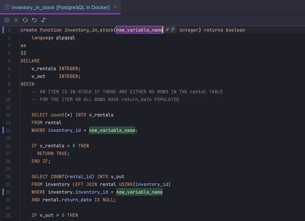Click the change marker next to line 14

coord(3,130)
